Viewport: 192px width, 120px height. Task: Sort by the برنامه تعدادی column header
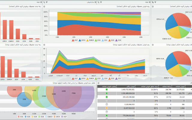(x=165, y=86)
